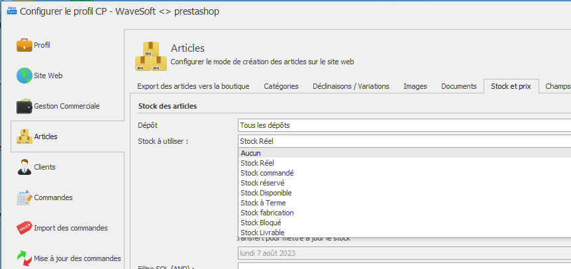The image size is (571, 269).
Task: Click the Commandes calendar icon
Action: tap(25, 197)
